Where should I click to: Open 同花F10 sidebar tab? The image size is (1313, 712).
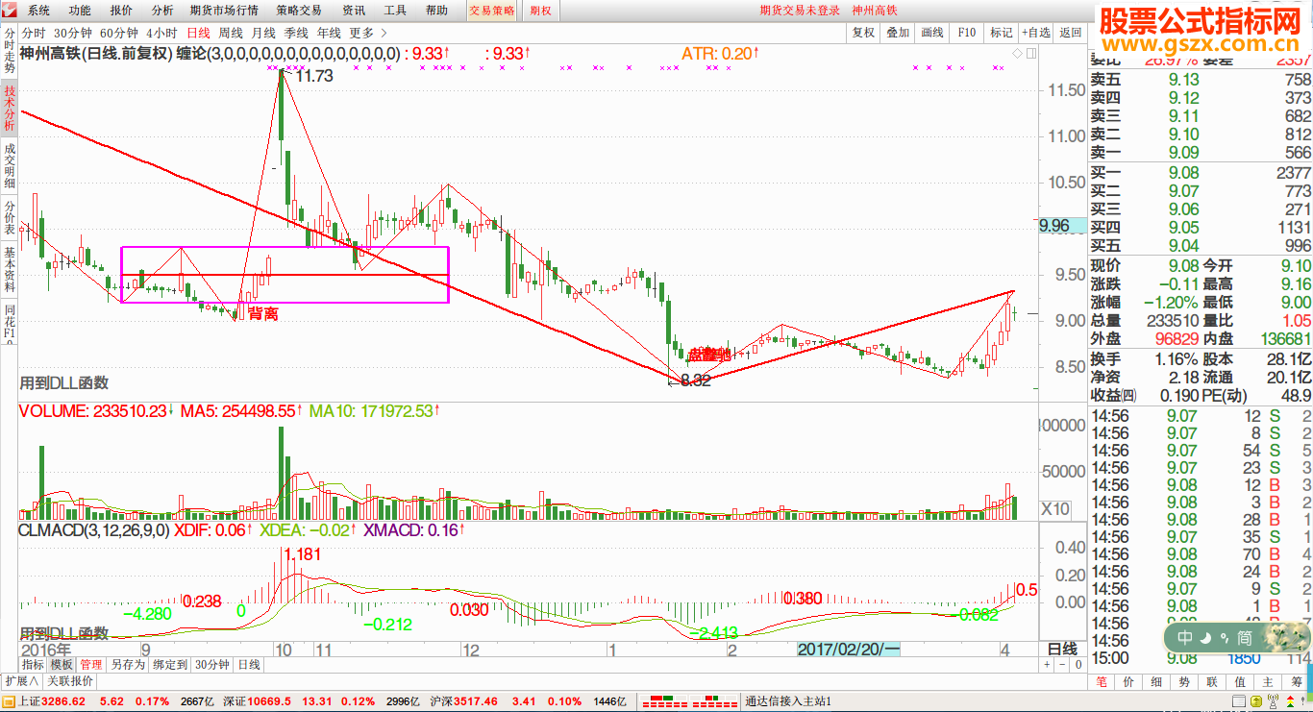pos(9,323)
